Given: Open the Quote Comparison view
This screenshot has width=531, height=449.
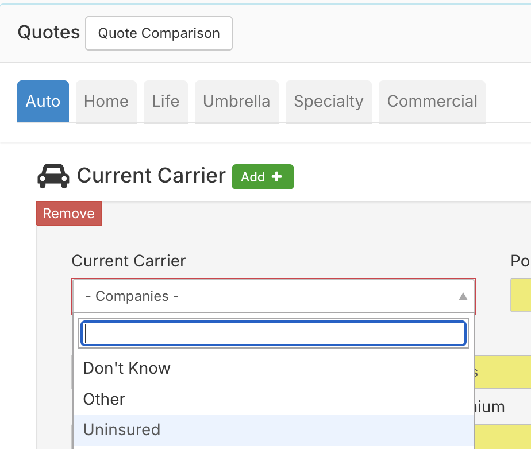Looking at the screenshot, I should (x=159, y=33).
